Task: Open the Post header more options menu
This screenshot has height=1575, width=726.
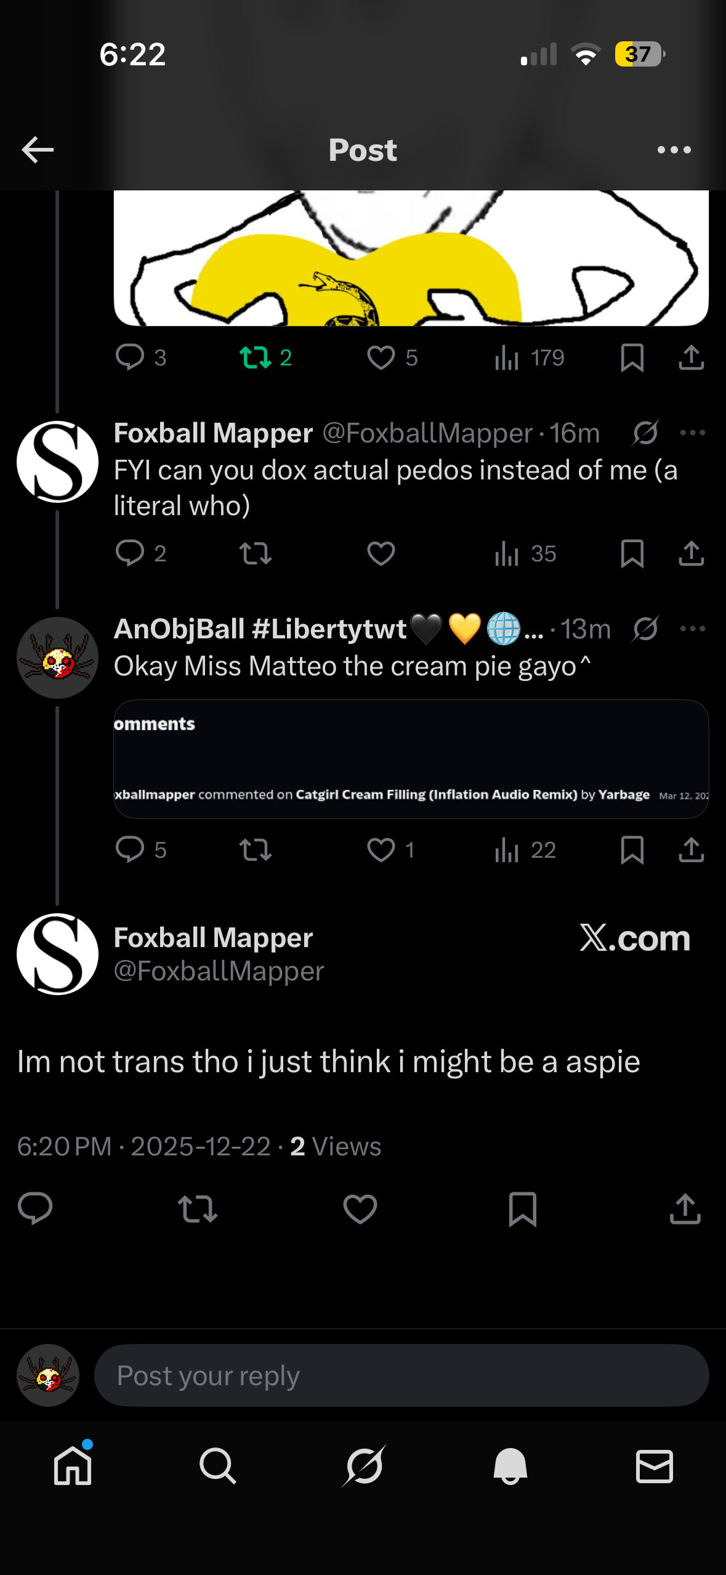Action: click(674, 150)
